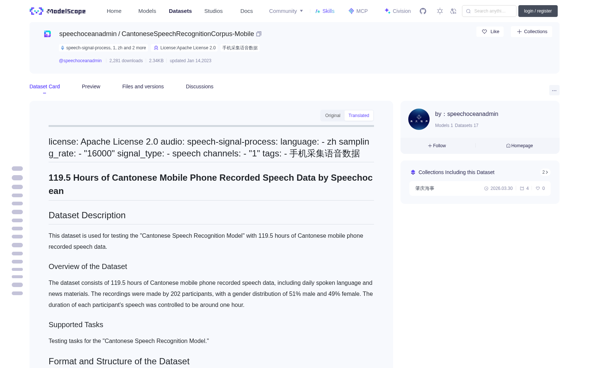Click the folder count icon beside 4
Viewport: 589px width, 368px height.
tap(522, 188)
